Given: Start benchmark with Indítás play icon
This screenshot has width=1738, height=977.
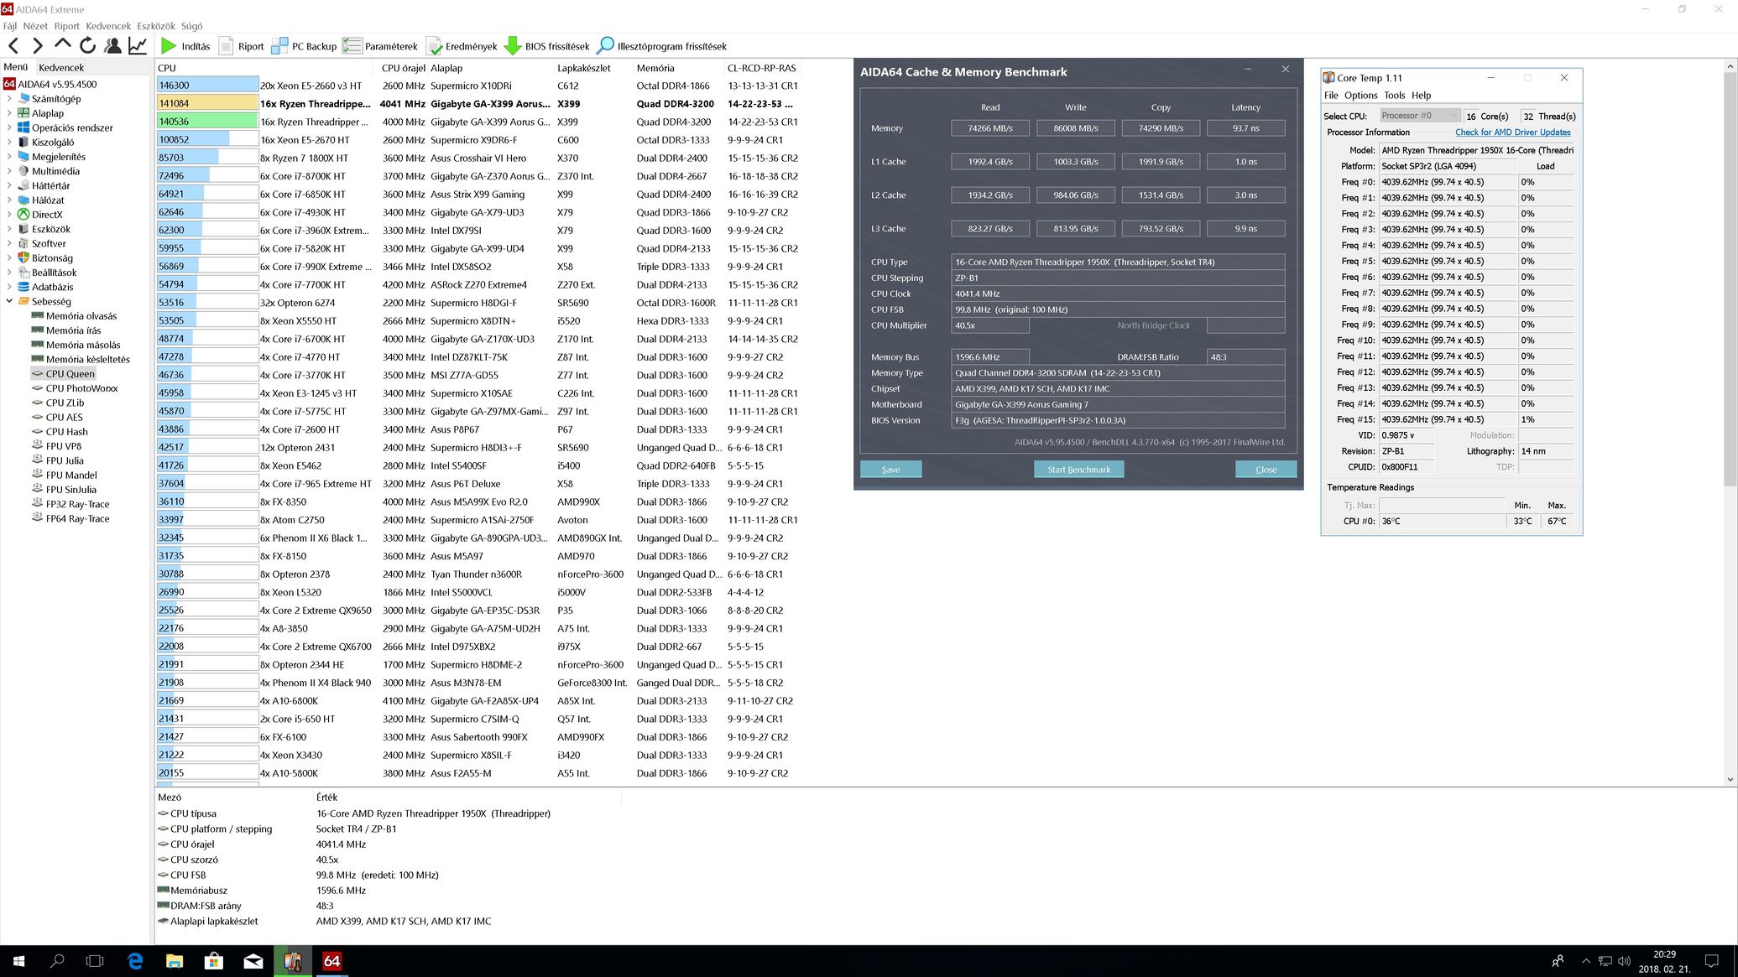Looking at the screenshot, I should click(x=185, y=46).
